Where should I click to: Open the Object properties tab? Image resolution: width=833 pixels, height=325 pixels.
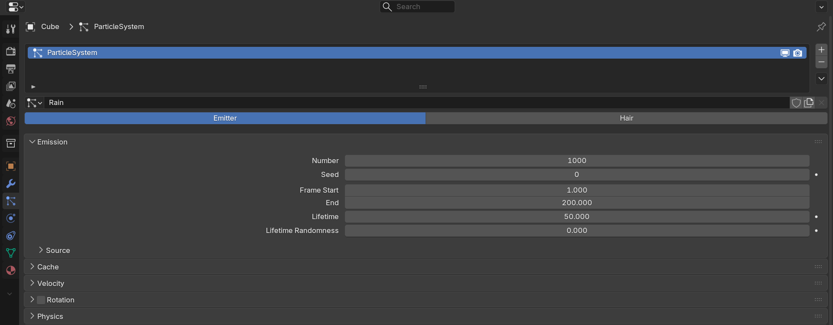click(x=11, y=166)
